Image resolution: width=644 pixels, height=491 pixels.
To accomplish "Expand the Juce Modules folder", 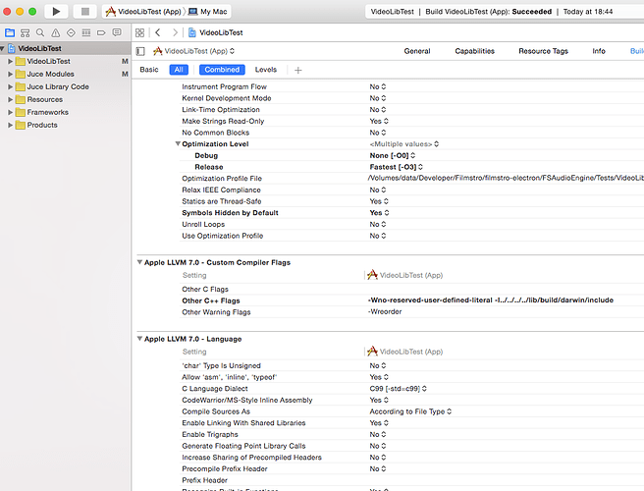I will tap(10, 74).
